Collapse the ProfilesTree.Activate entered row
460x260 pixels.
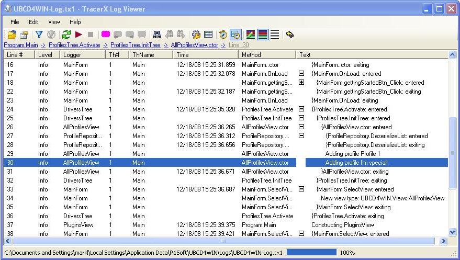click(301, 109)
